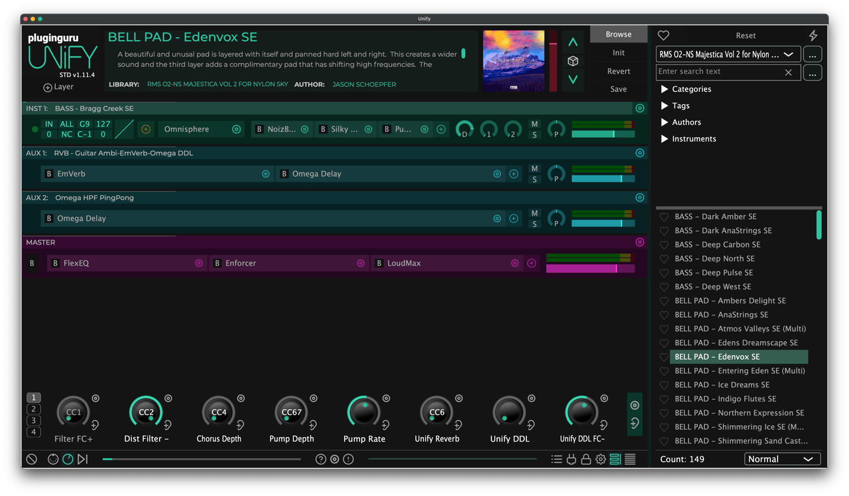This screenshot has height=496, width=849.
Task: Mute the AUX 1 layer
Action: point(534,169)
